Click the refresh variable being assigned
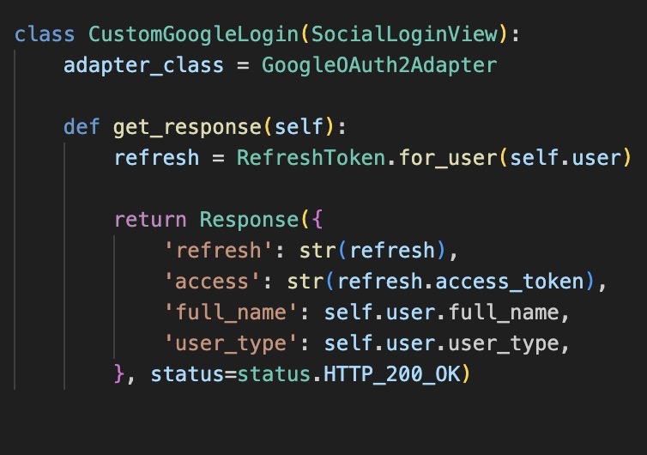The width and height of the screenshot is (647, 455). (155, 159)
